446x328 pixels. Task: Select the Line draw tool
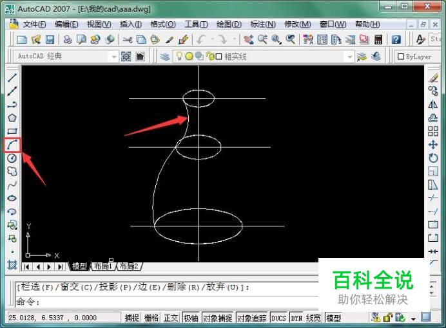pyautogui.click(x=12, y=77)
